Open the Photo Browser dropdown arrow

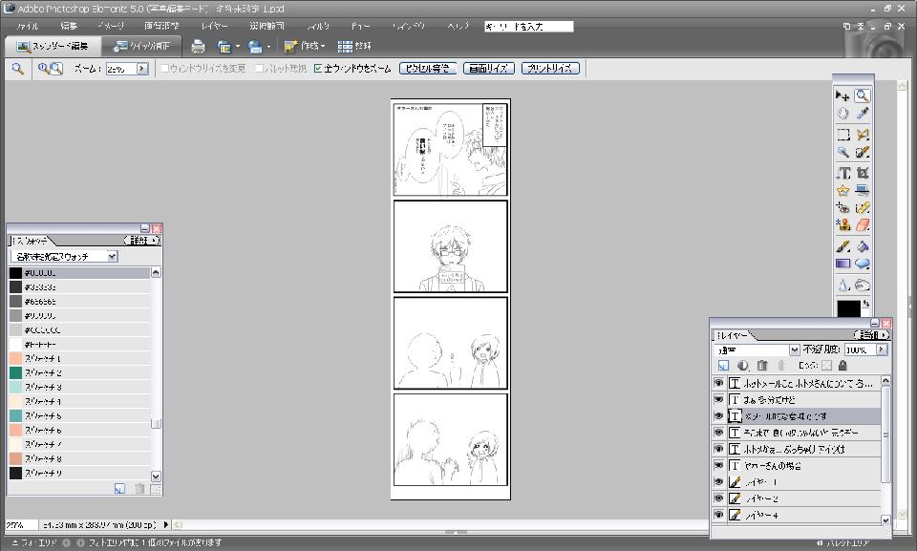[x=238, y=46]
